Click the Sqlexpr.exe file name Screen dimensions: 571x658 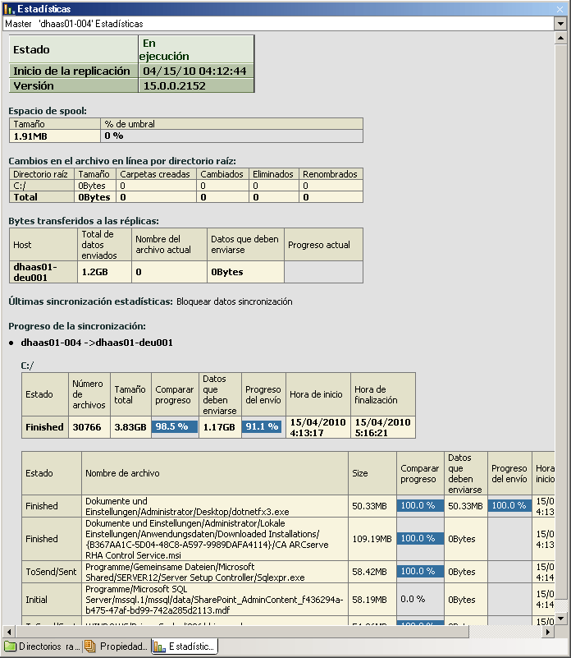[195, 572]
